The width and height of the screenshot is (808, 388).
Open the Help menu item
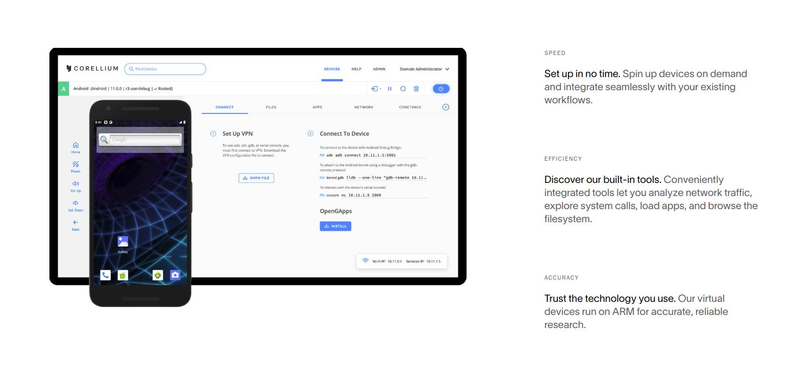pyautogui.click(x=356, y=69)
